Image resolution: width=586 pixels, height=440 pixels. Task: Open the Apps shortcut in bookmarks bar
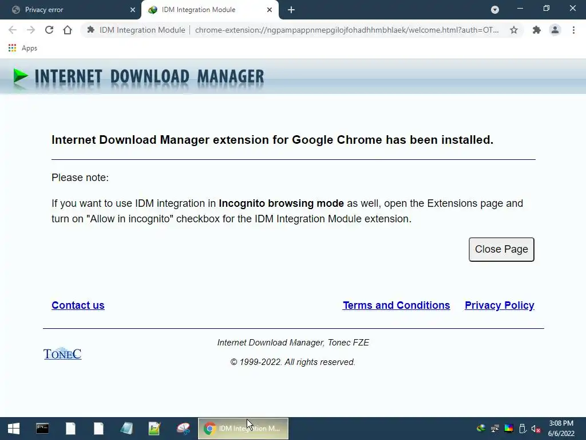point(23,48)
